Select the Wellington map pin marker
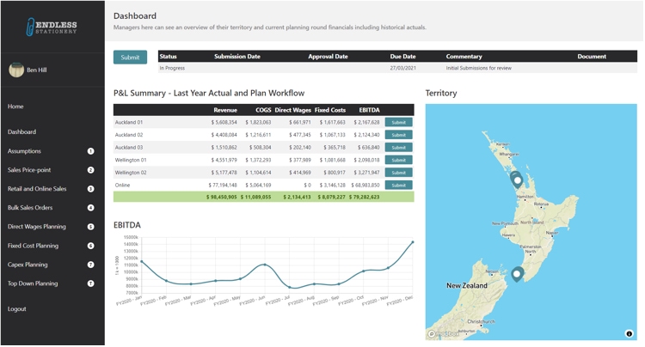This screenshot has width=645, height=347. pos(517,274)
